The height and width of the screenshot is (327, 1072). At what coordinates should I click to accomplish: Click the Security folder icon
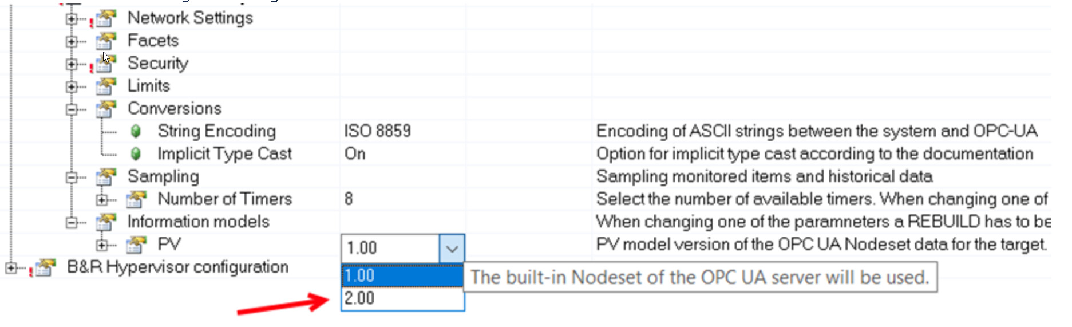click(x=106, y=64)
